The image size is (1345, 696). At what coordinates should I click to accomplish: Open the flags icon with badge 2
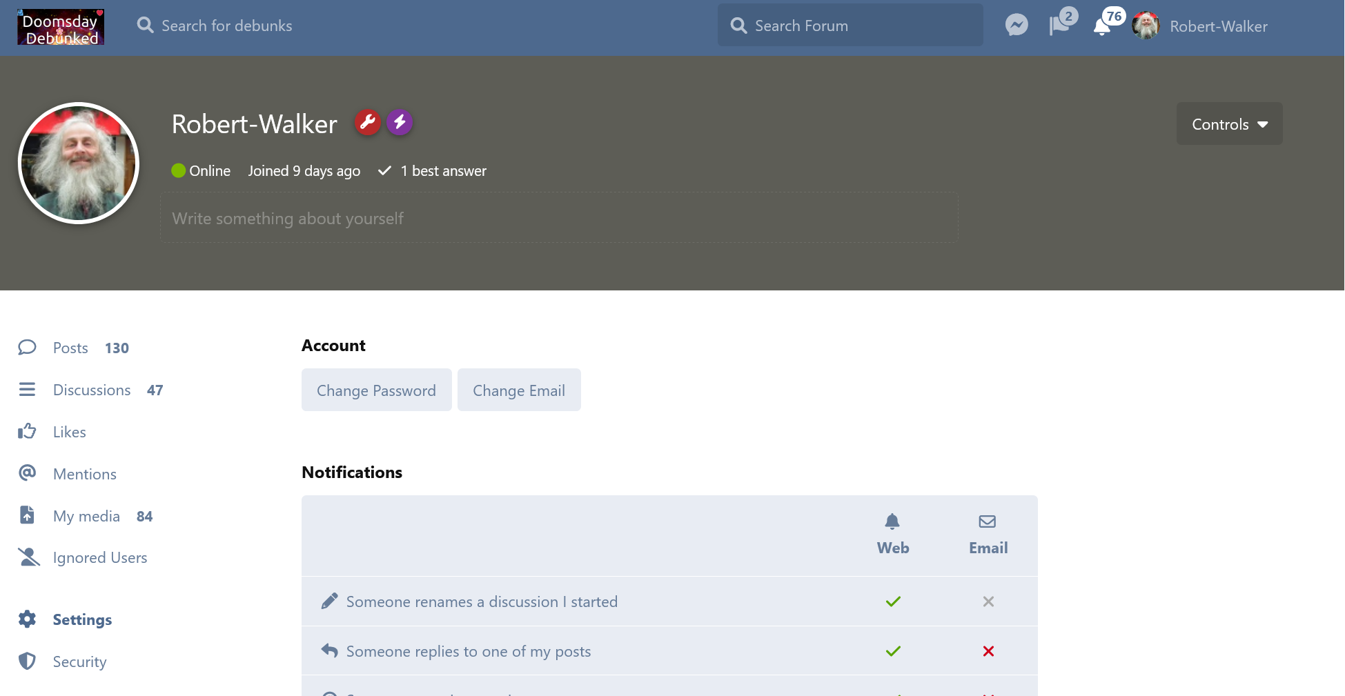click(x=1060, y=26)
